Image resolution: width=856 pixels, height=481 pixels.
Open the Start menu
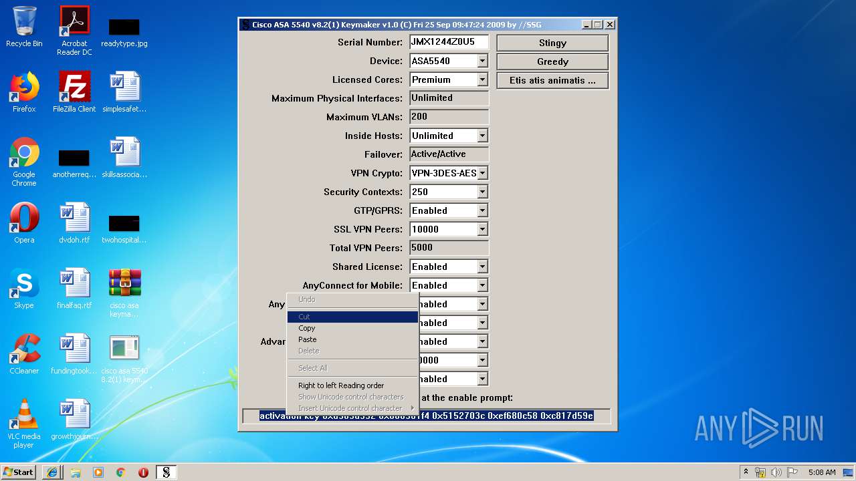(19, 472)
